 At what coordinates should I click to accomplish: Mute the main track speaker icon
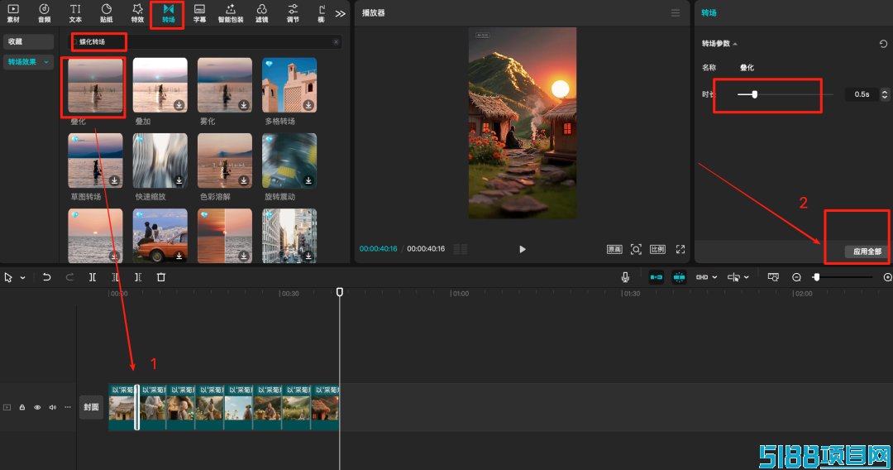[x=52, y=407]
